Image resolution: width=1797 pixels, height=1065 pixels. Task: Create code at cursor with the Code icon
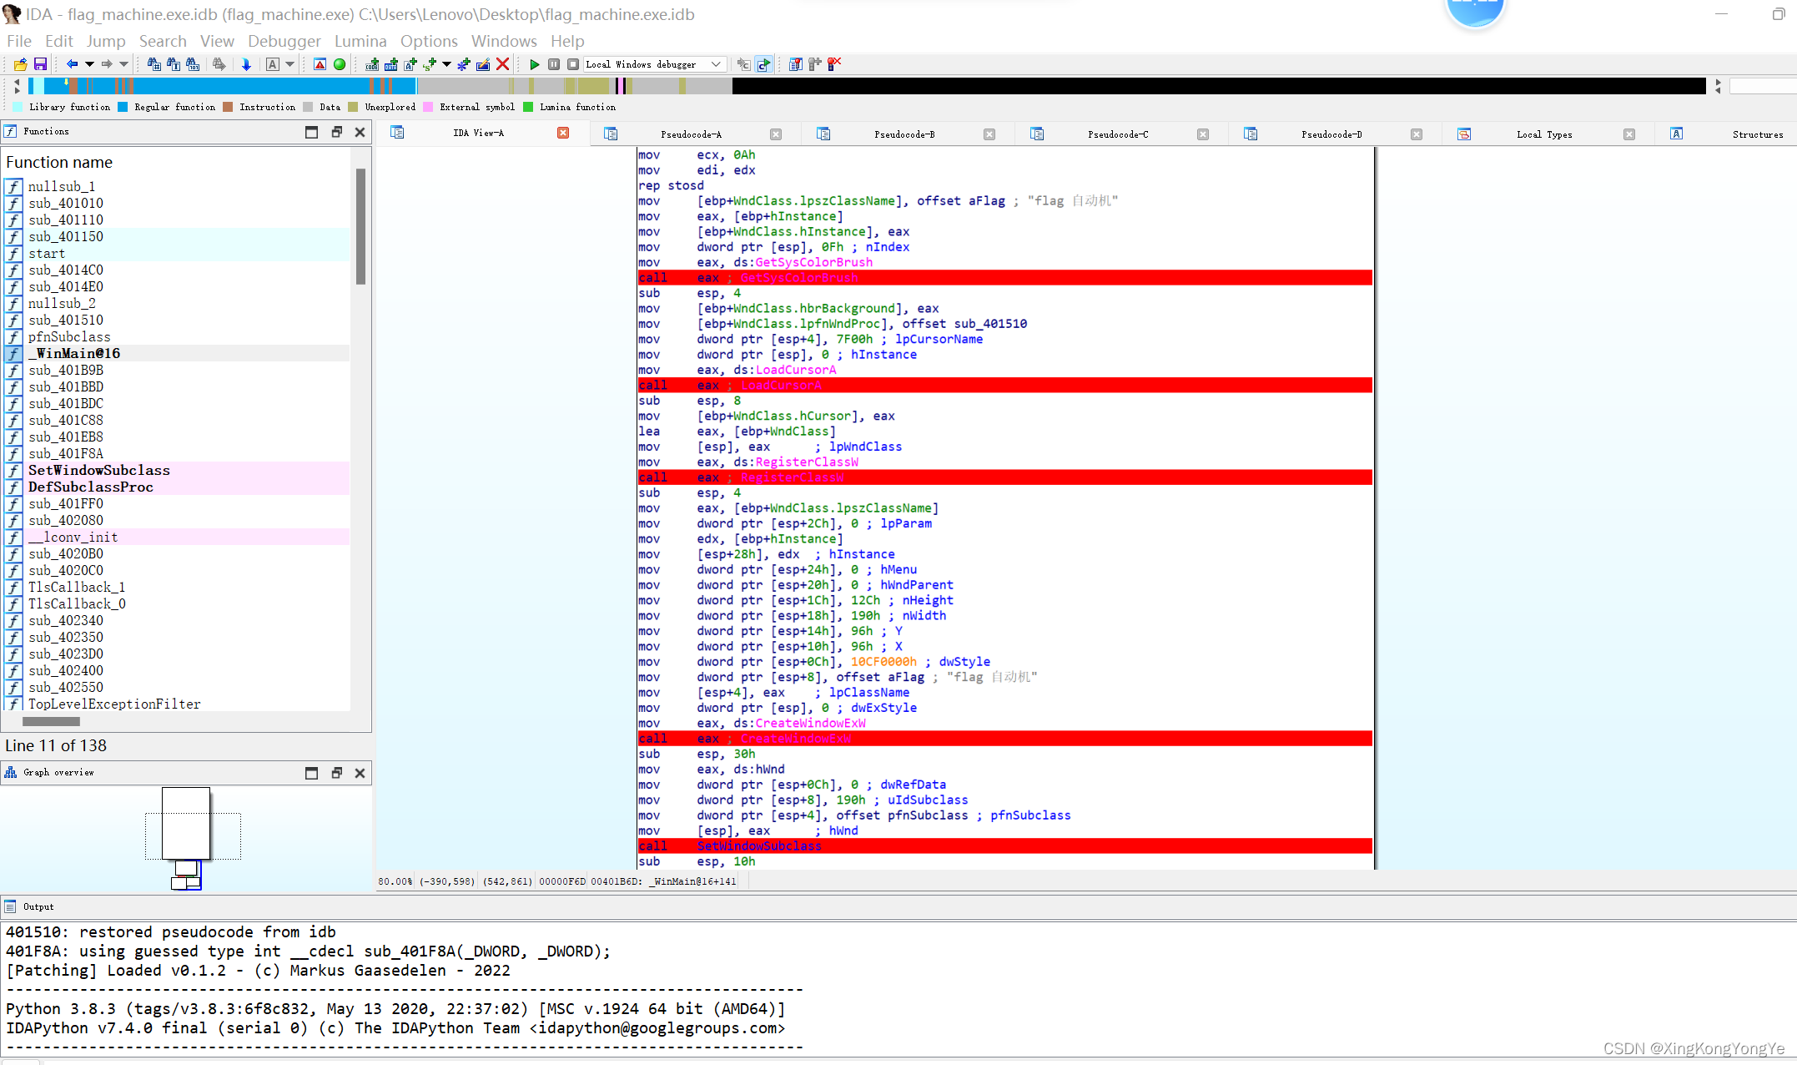click(371, 64)
